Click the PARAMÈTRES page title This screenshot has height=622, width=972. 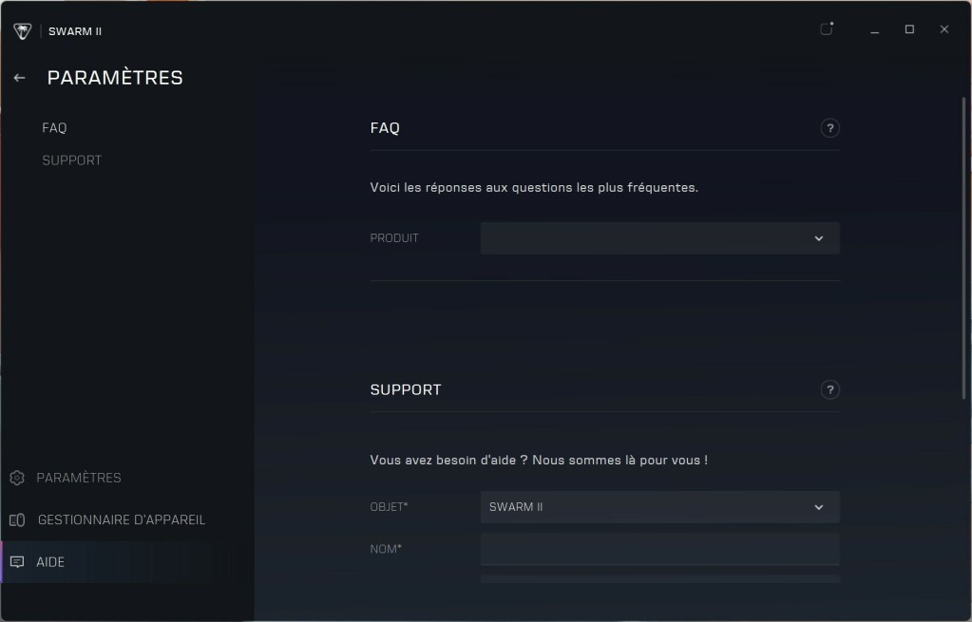click(115, 78)
